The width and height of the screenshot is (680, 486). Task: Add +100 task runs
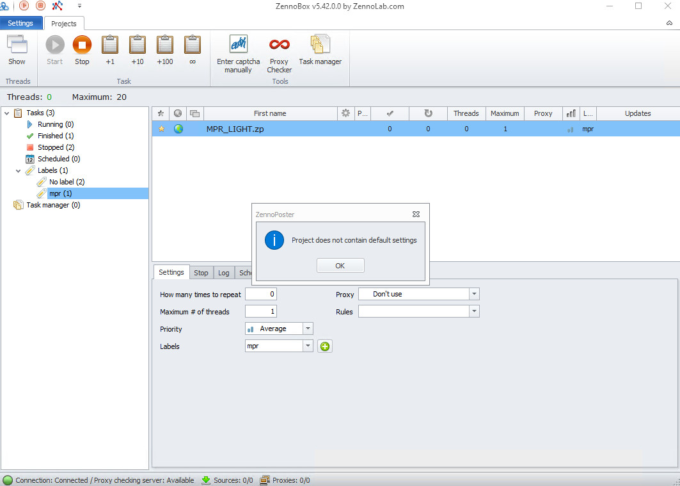click(165, 45)
